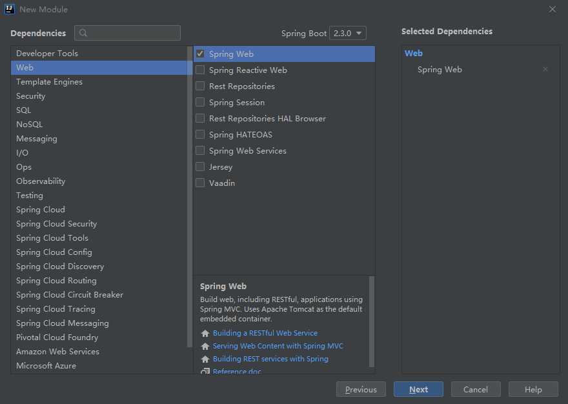Viewport: 568px width, 404px height.
Task: Open Spring Cloud Tracing category
Action: pyautogui.click(x=99, y=308)
